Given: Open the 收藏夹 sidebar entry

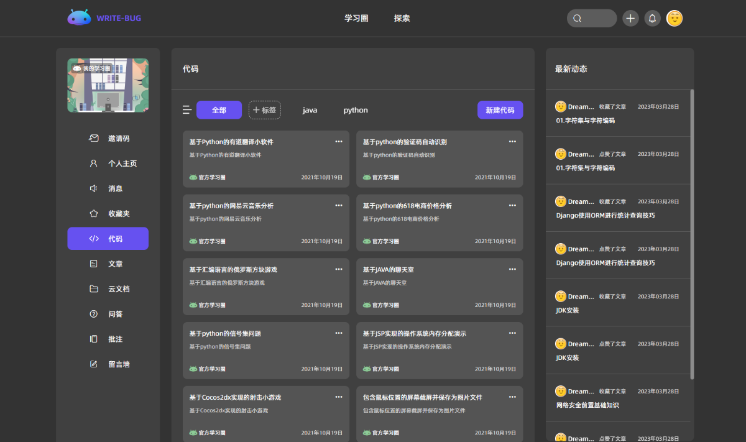Looking at the screenshot, I should coord(108,213).
